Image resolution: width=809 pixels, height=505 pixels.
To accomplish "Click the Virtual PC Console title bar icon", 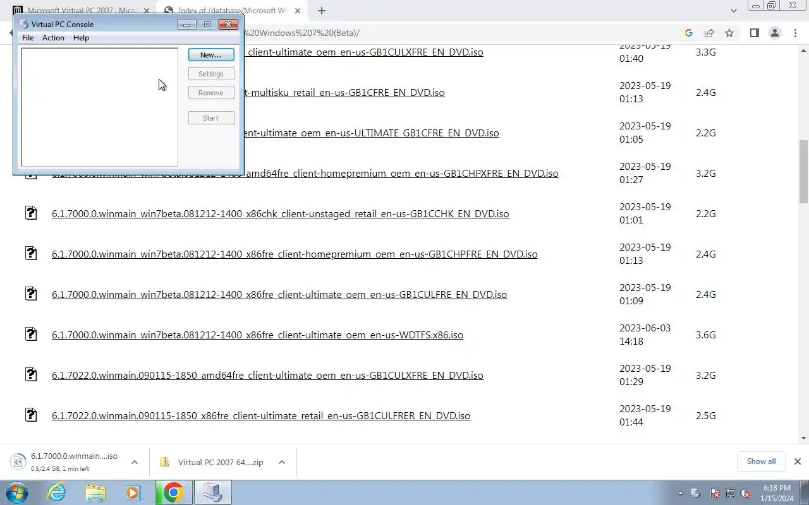I will click(24, 25).
